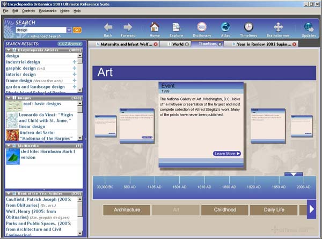Expand garden and landscape design plus icon
The image size is (322, 239).
pyautogui.click(x=75, y=86)
